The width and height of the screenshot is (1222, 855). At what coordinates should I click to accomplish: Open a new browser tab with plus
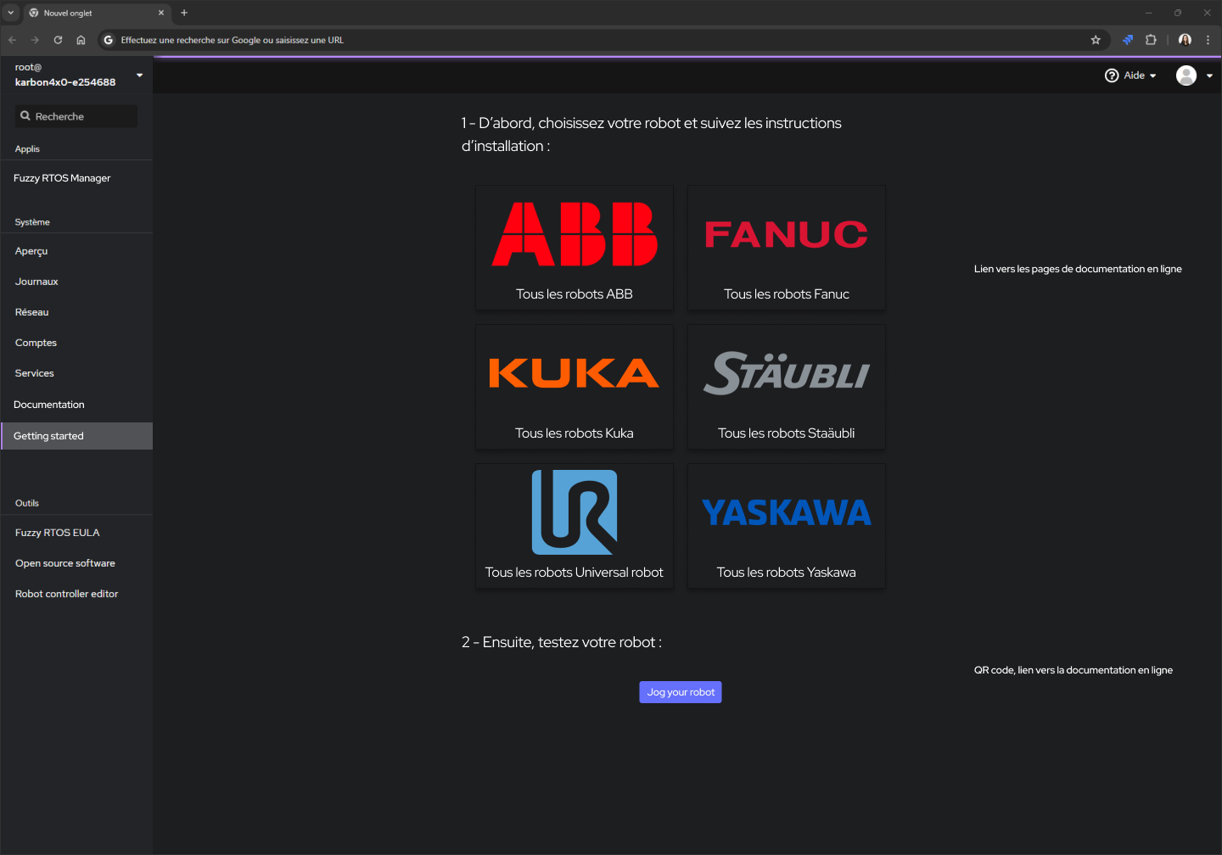184,13
